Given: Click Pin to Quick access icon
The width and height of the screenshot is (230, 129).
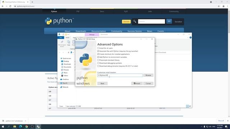Looking at the screenshot, I should click(x=62, y=44).
